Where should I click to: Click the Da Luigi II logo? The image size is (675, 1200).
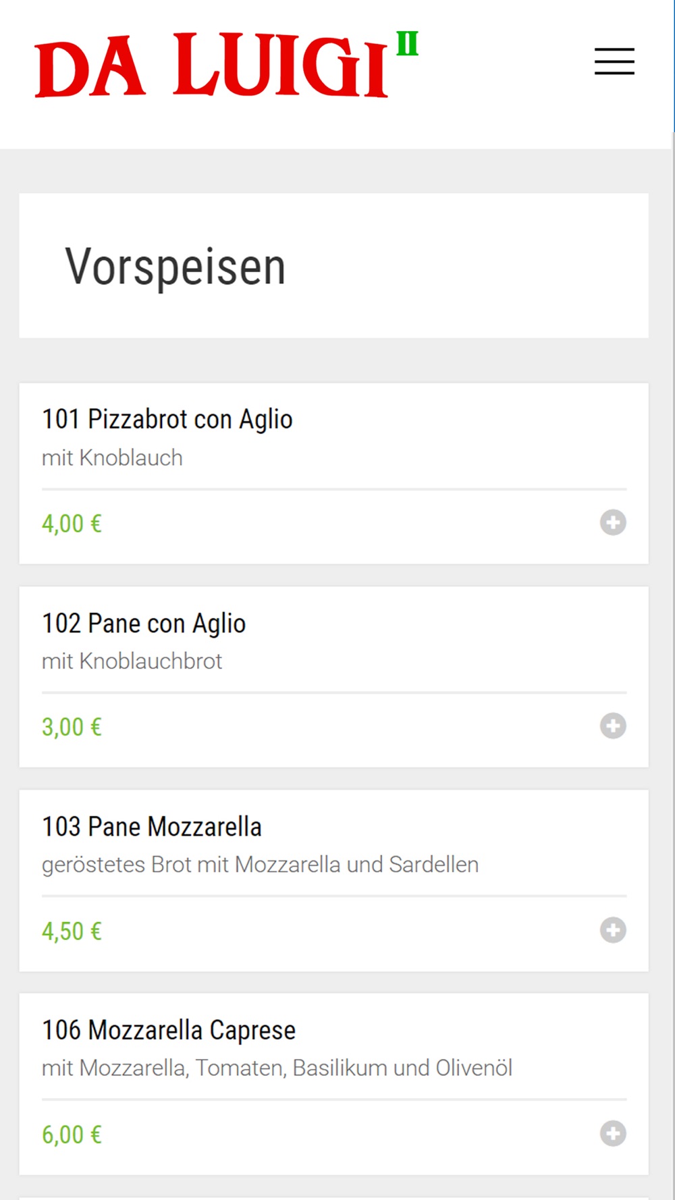(226, 65)
